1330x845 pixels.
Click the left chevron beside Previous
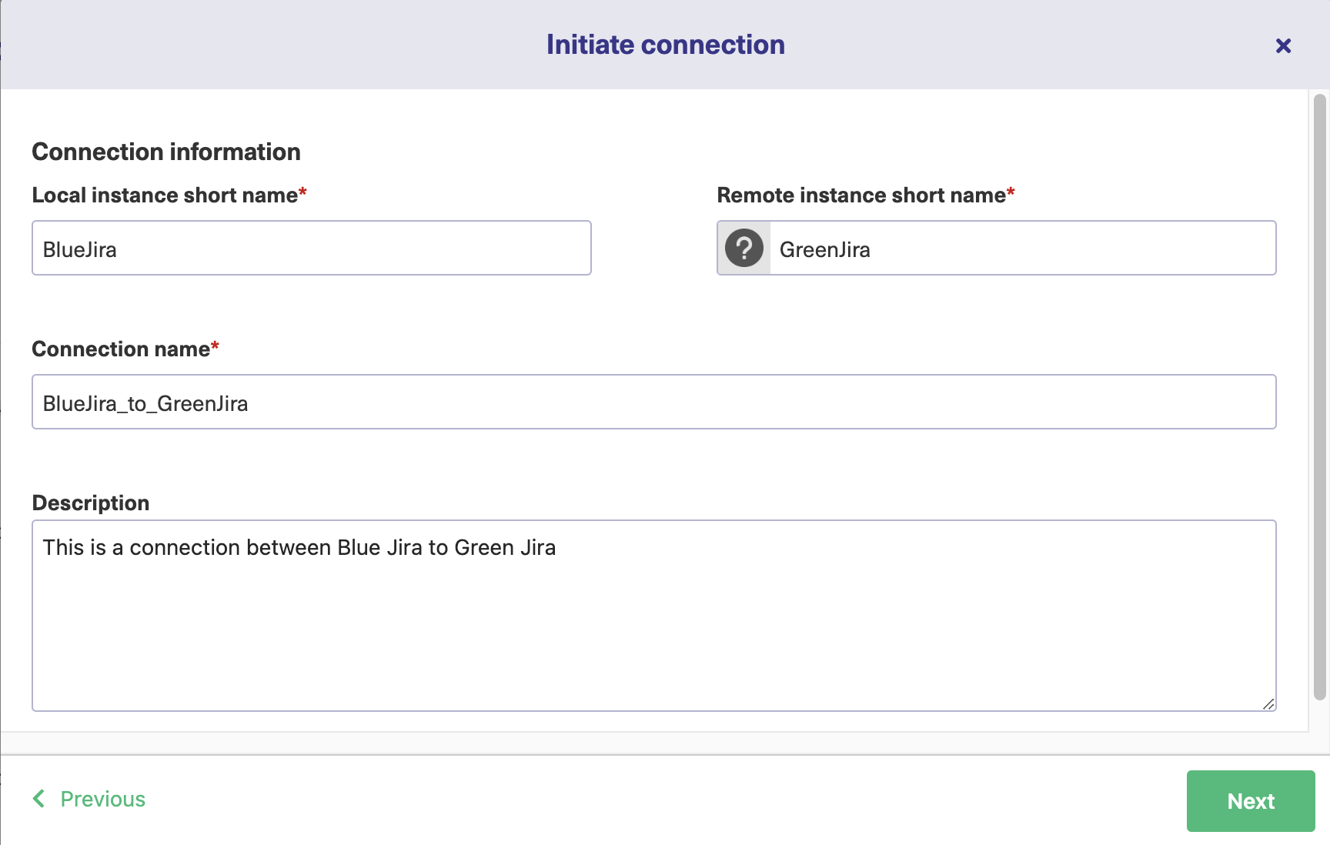[39, 799]
